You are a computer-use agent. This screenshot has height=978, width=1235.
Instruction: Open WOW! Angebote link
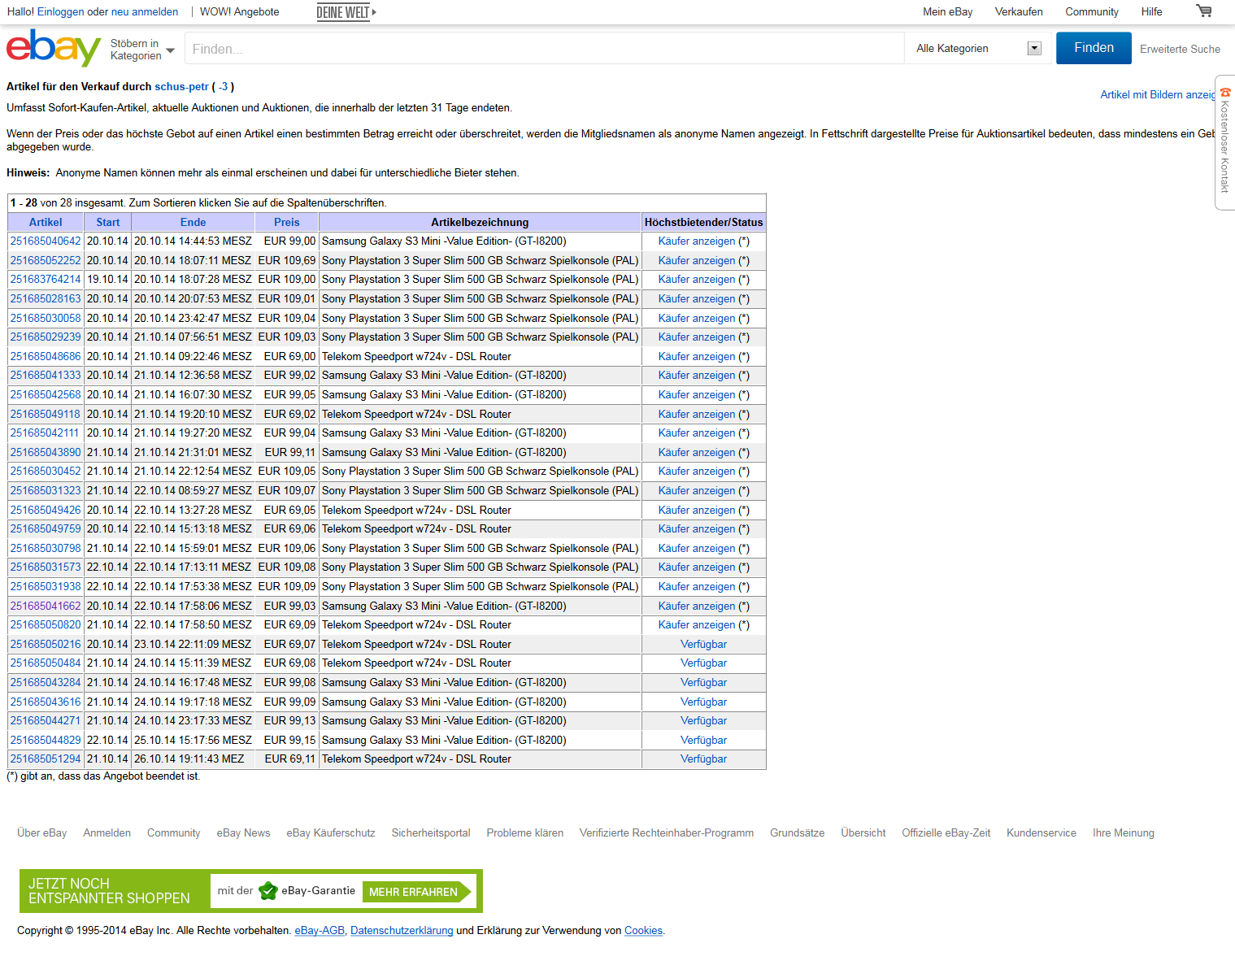click(x=240, y=12)
